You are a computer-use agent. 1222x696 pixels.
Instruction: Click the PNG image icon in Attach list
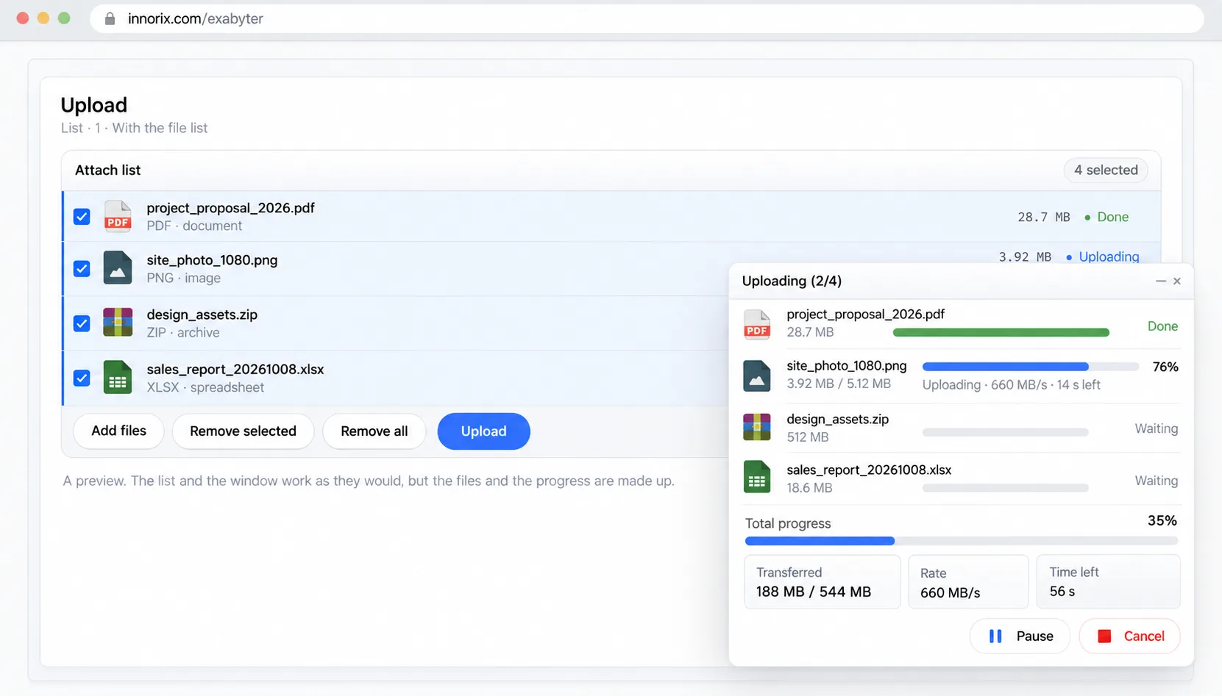click(x=118, y=268)
